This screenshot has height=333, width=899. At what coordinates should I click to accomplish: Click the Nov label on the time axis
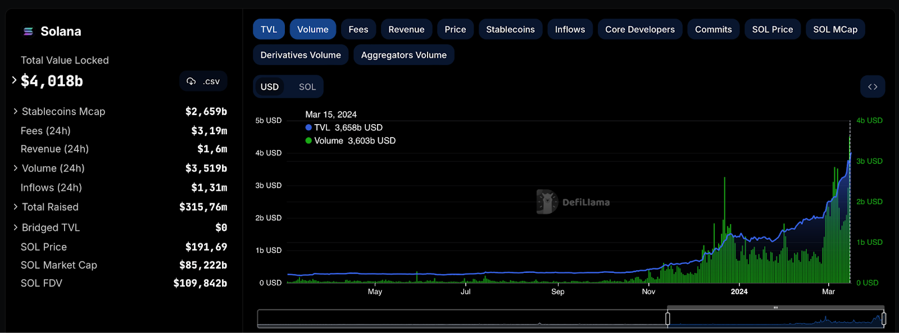(648, 291)
